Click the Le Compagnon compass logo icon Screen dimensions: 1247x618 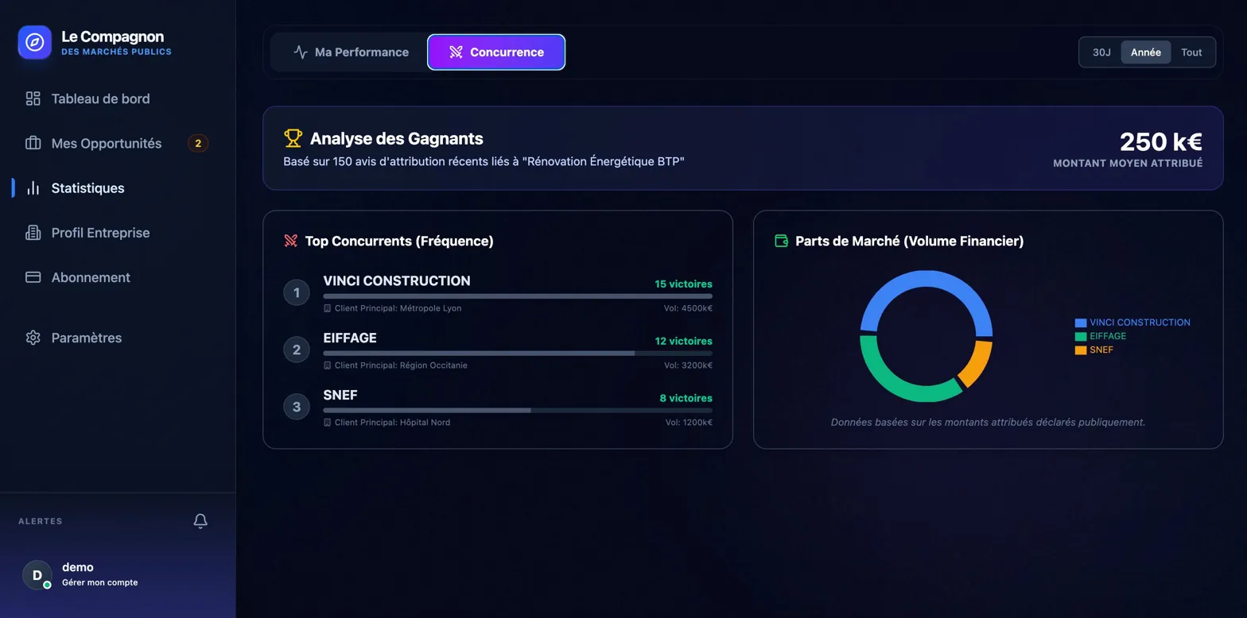(x=35, y=43)
